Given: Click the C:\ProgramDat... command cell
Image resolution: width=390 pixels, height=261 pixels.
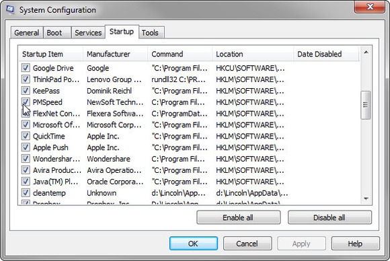Looking at the screenshot, I should (x=179, y=114).
